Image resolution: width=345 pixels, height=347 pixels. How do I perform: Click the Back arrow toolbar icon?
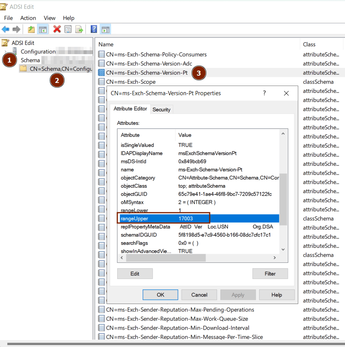click(5, 29)
